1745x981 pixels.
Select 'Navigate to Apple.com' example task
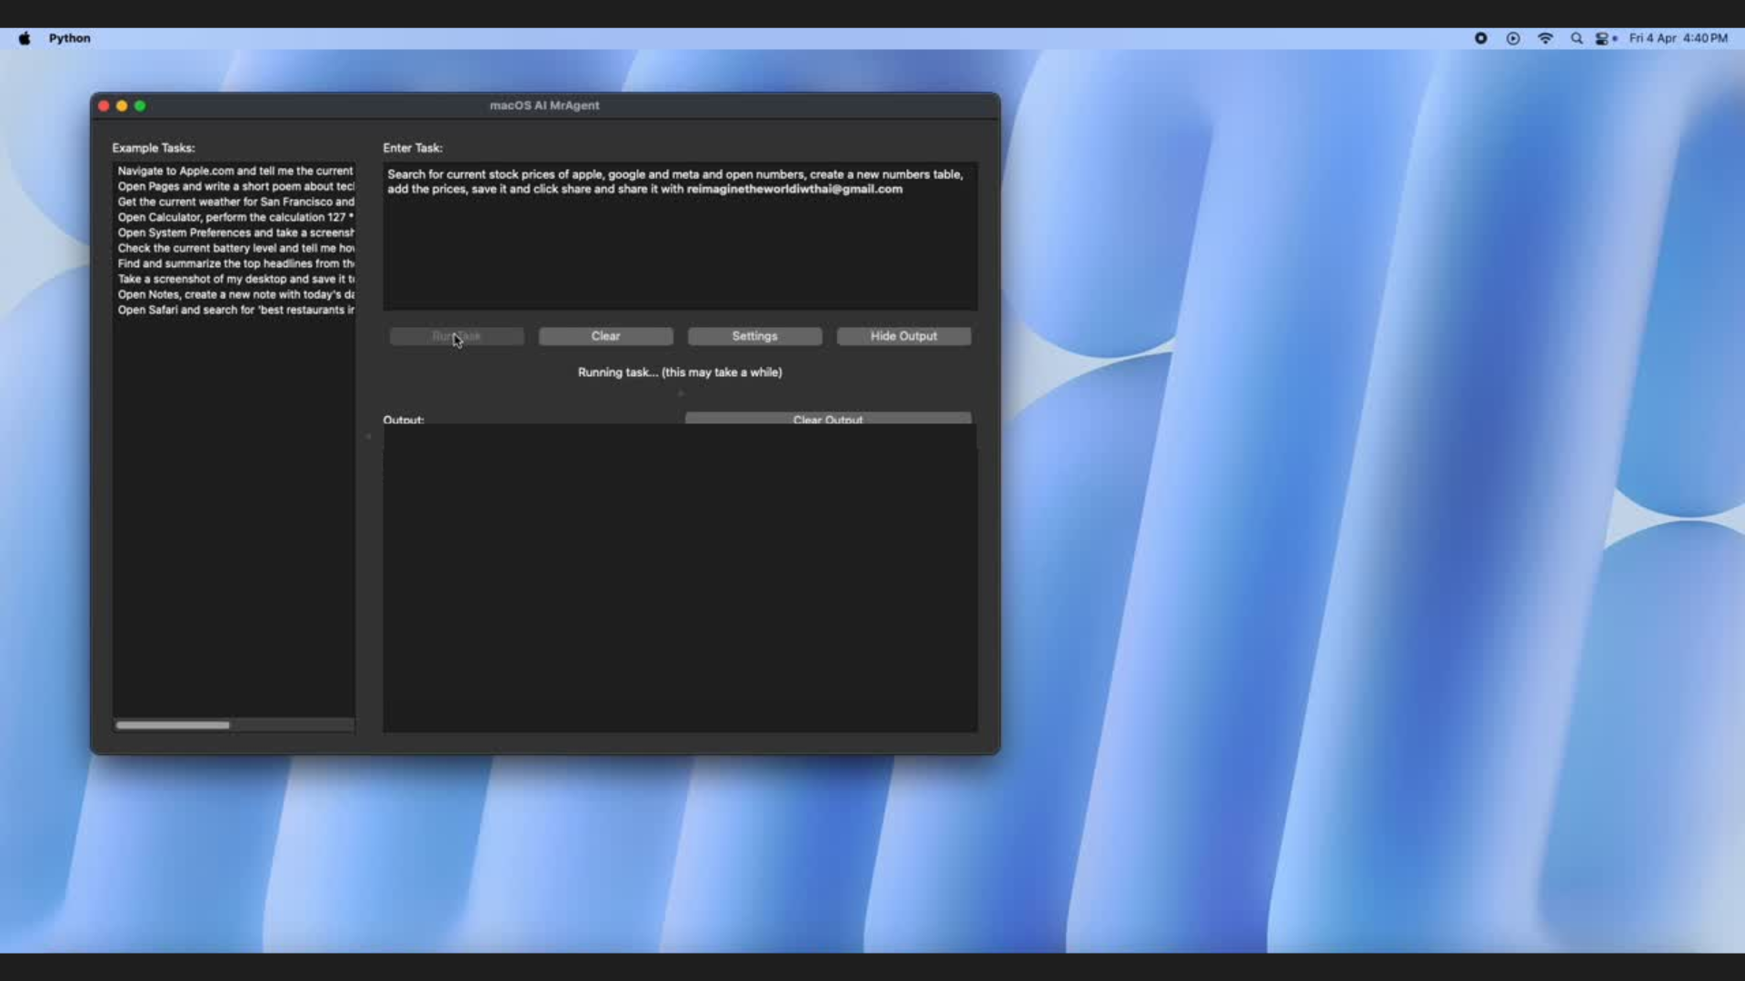(234, 171)
